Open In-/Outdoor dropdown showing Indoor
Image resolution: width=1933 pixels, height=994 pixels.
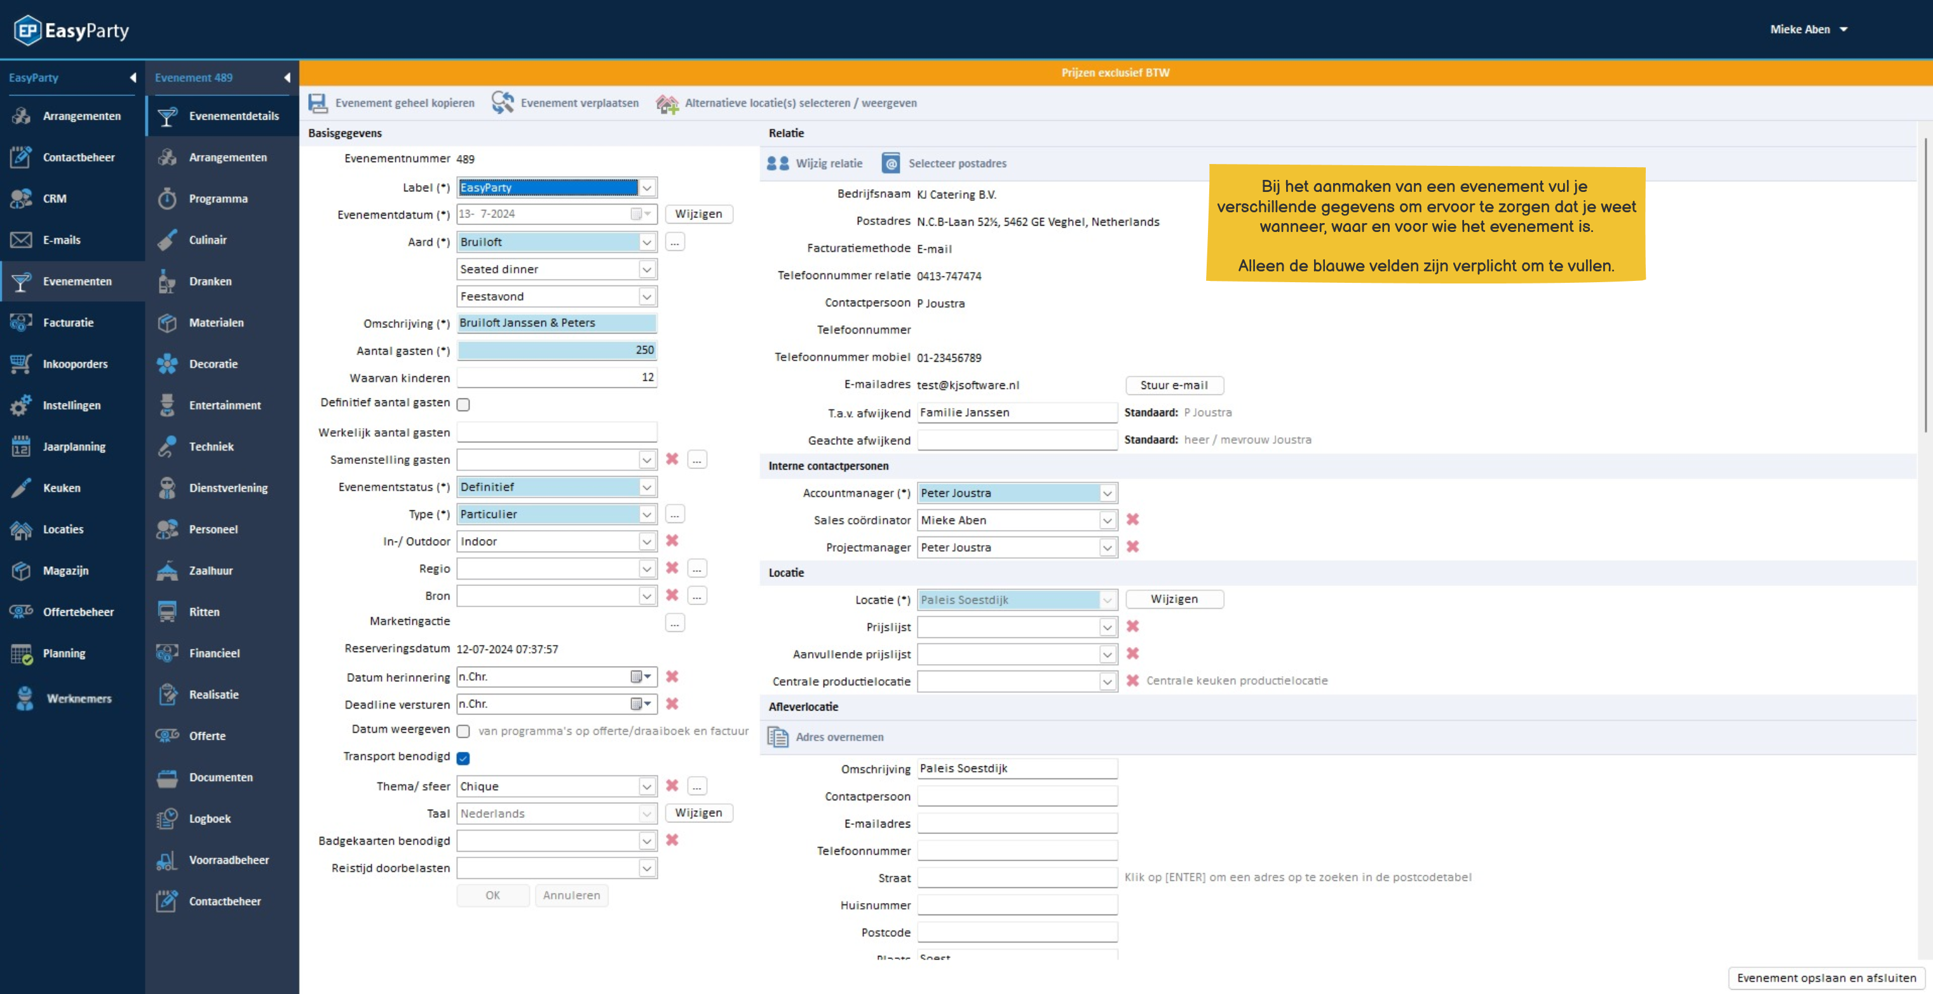point(557,541)
